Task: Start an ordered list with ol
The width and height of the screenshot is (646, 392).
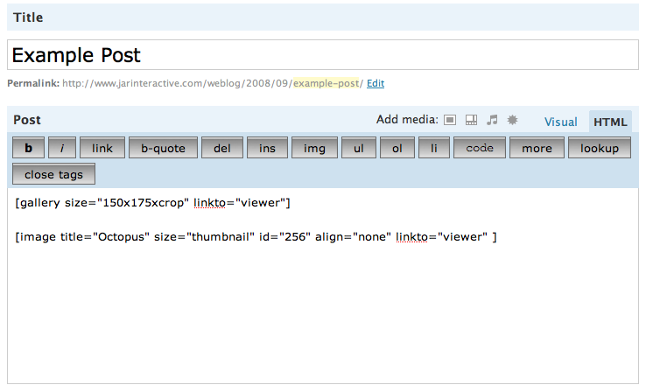Action: click(397, 148)
